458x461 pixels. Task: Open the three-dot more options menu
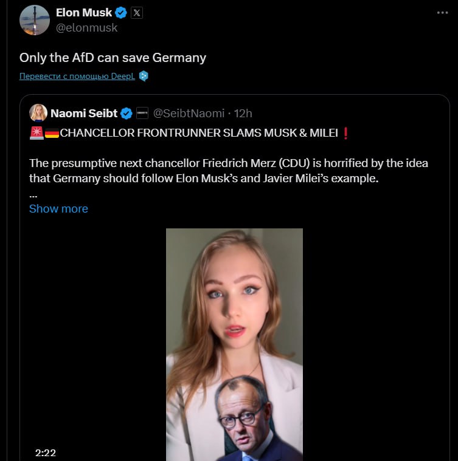coord(442,13)
